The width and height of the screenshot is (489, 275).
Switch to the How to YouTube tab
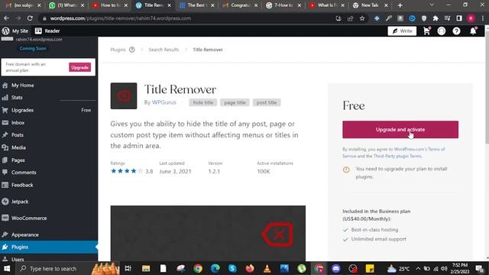tap(110, 5)
